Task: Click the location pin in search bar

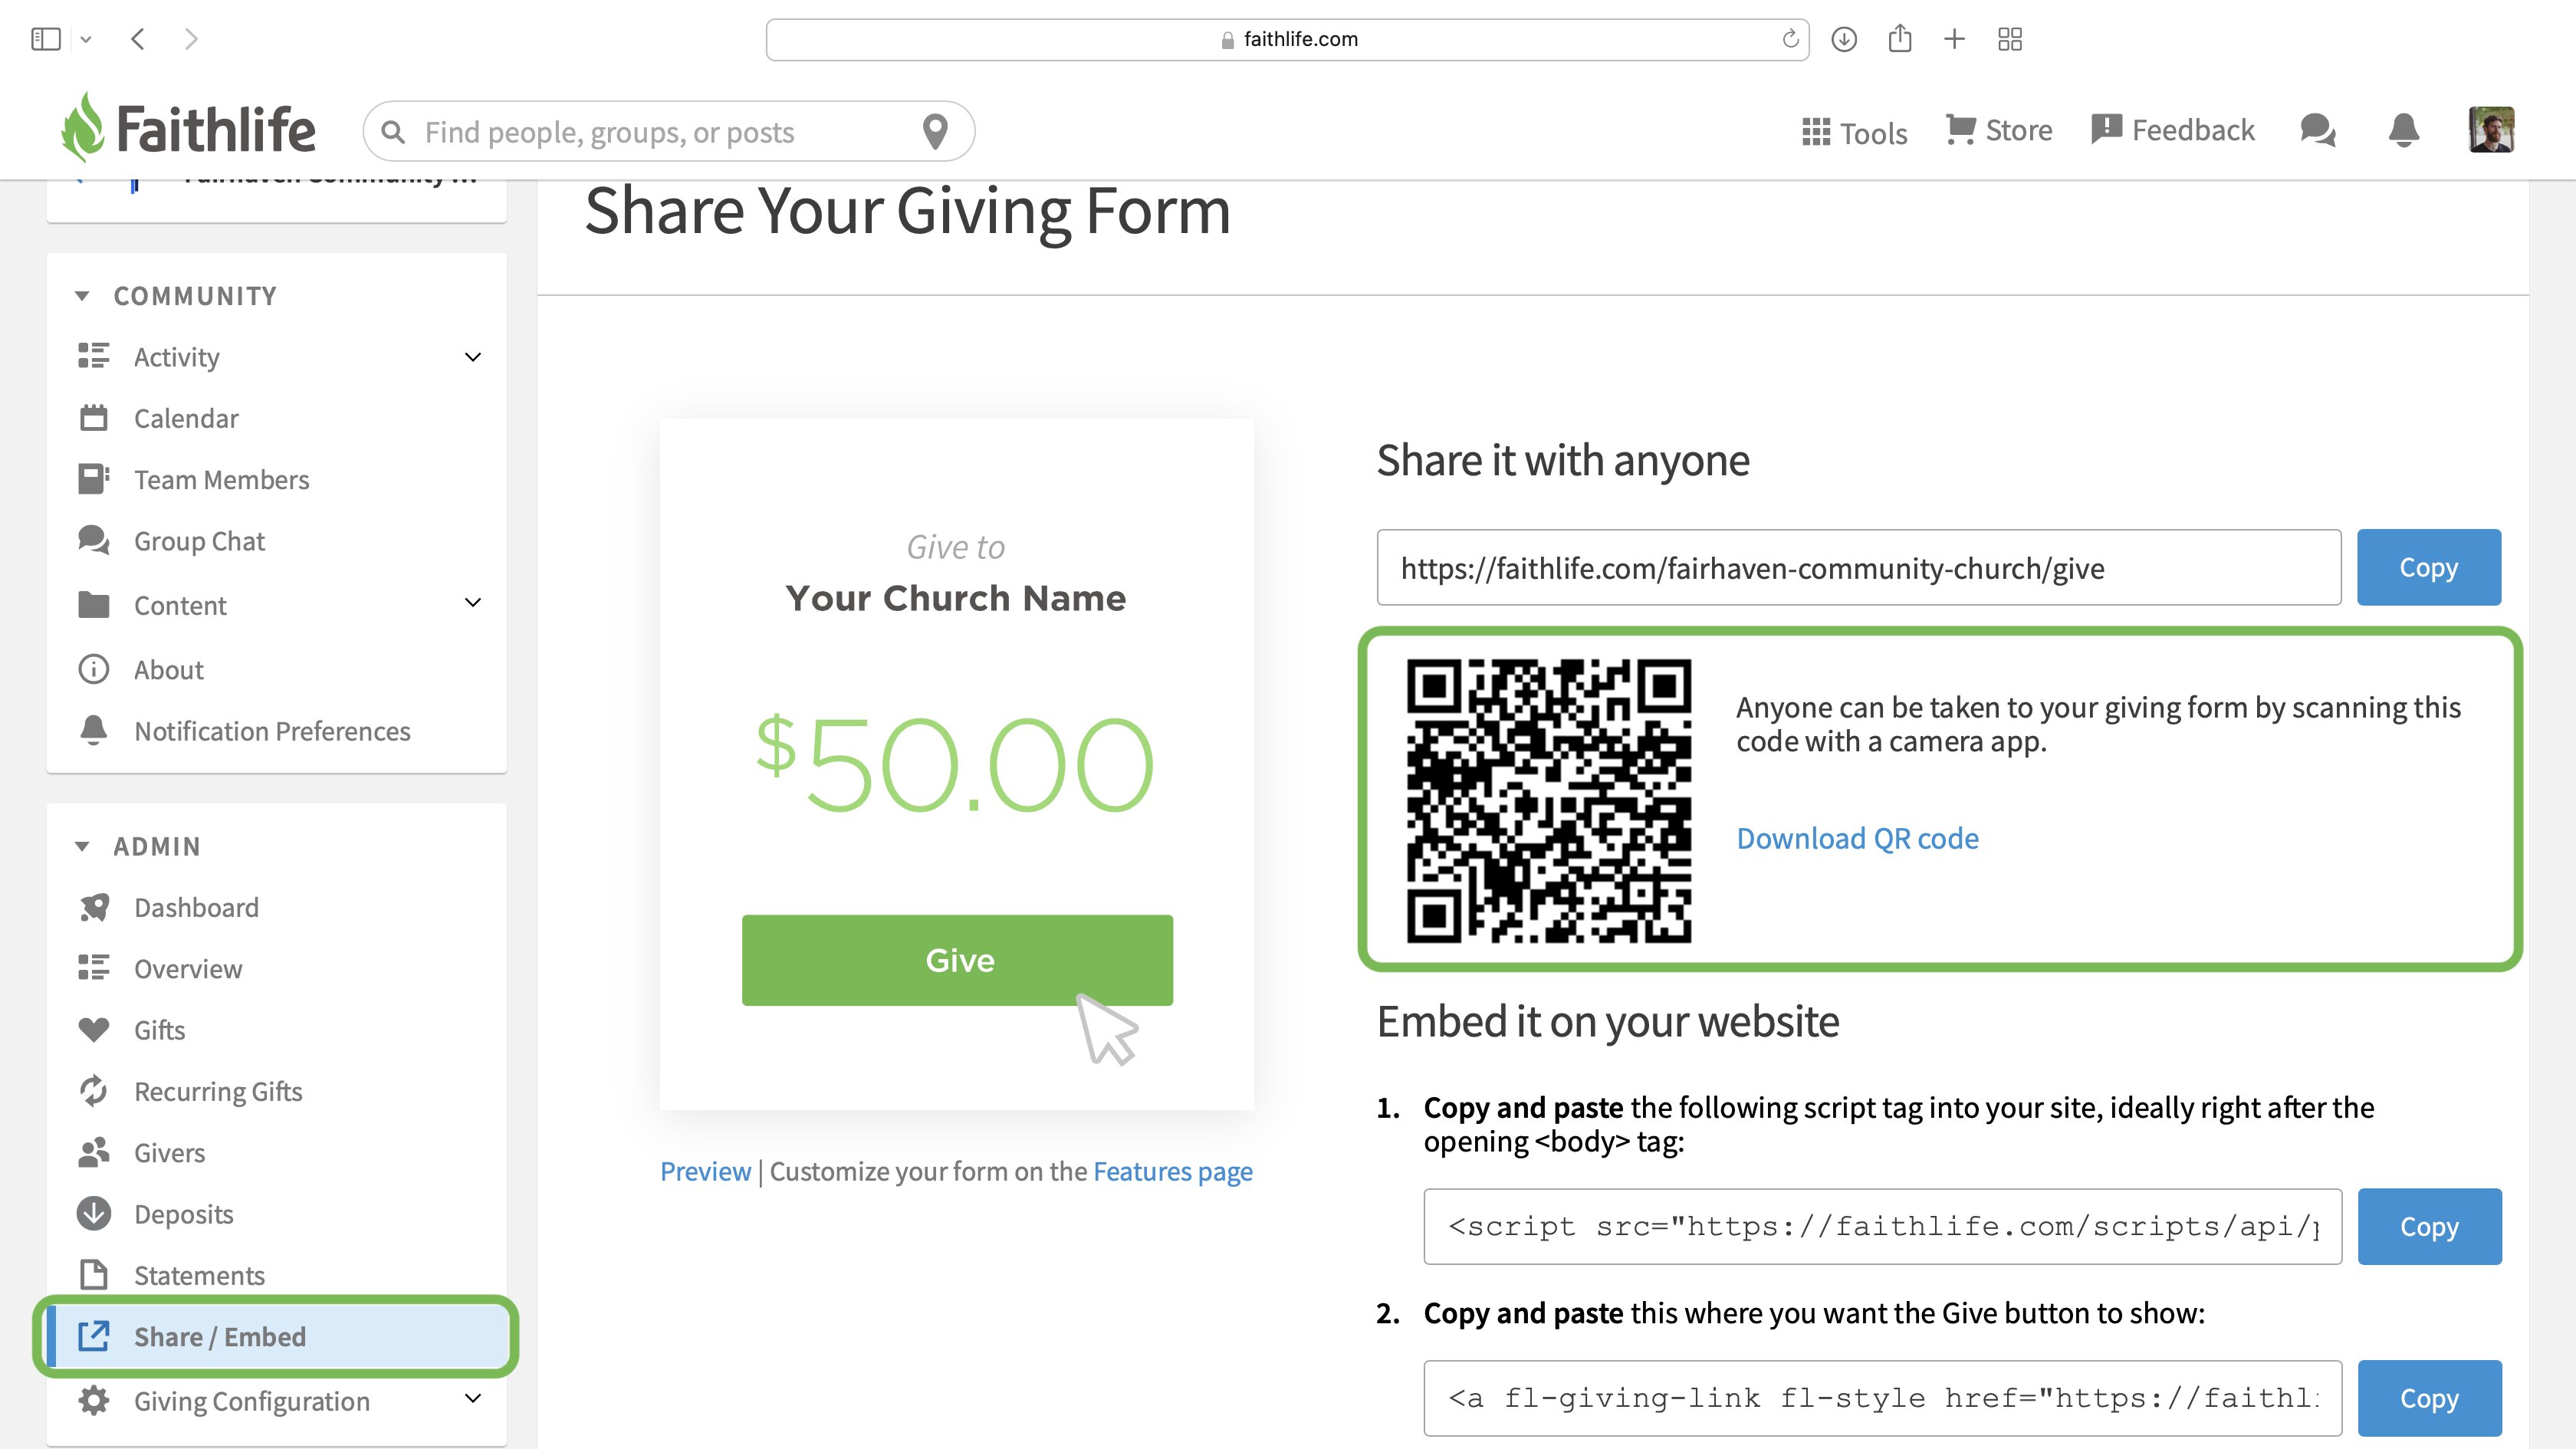Action: click(x=935, y=131)
